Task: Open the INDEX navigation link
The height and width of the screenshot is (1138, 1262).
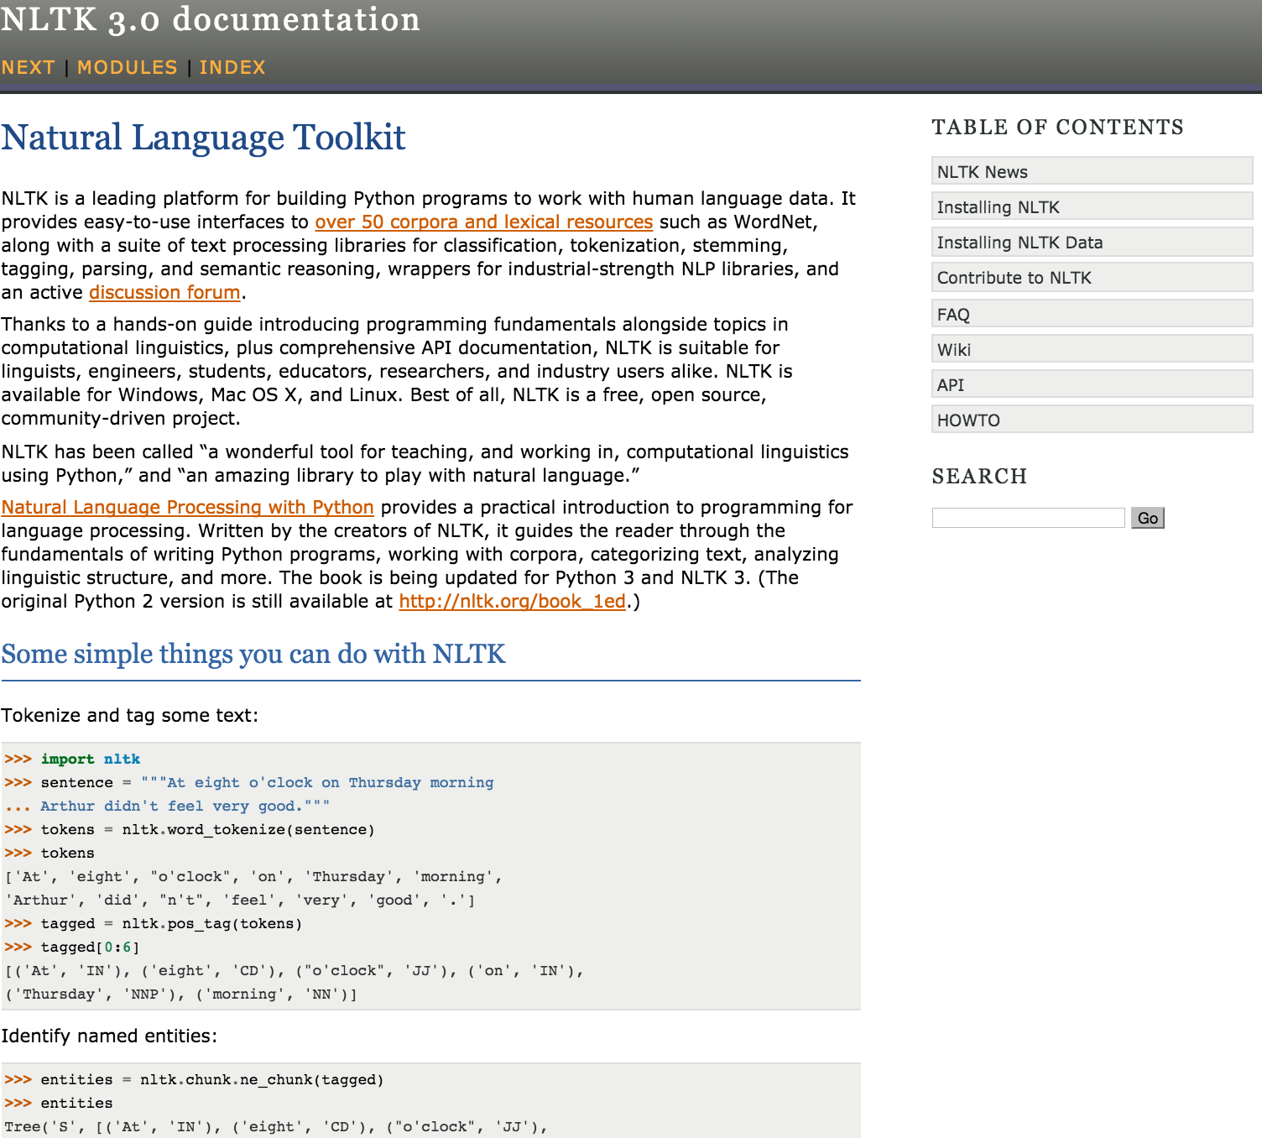Action: (232, 67)
